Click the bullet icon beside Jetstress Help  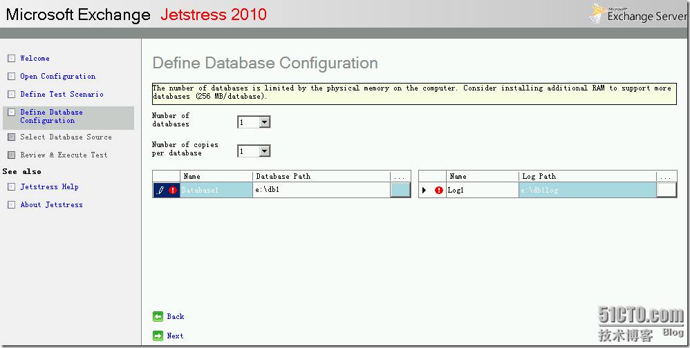(x=12, y=187)
